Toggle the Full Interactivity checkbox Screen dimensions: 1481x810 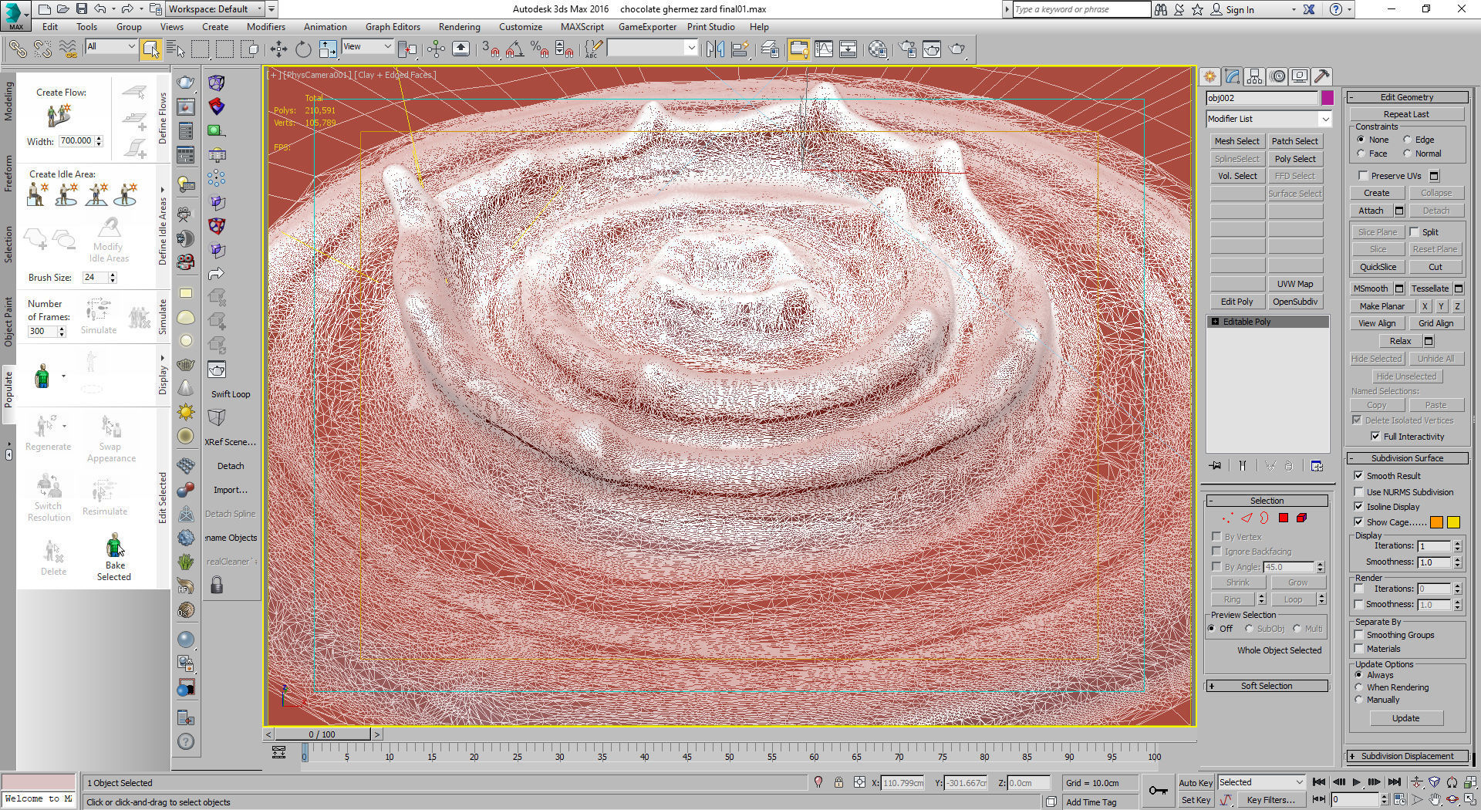(1375, 437)
